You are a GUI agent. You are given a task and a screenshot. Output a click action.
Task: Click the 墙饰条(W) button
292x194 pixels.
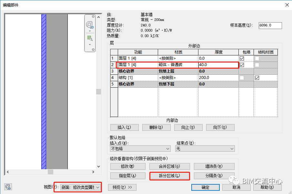(214, 166)
